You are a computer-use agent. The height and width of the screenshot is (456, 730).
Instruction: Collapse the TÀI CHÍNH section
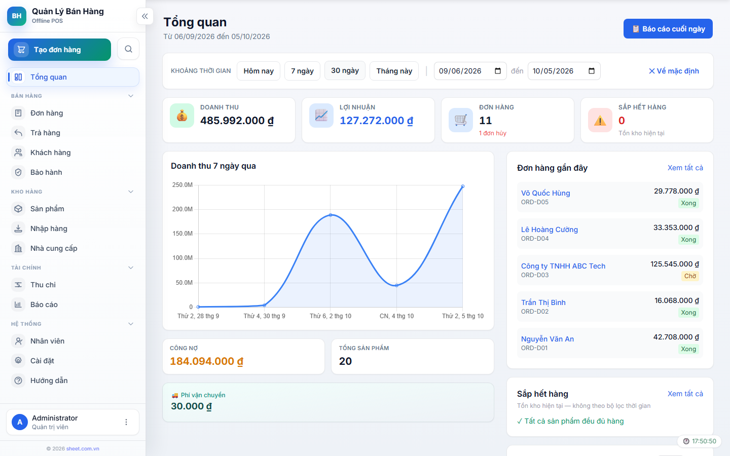(131, 268)
